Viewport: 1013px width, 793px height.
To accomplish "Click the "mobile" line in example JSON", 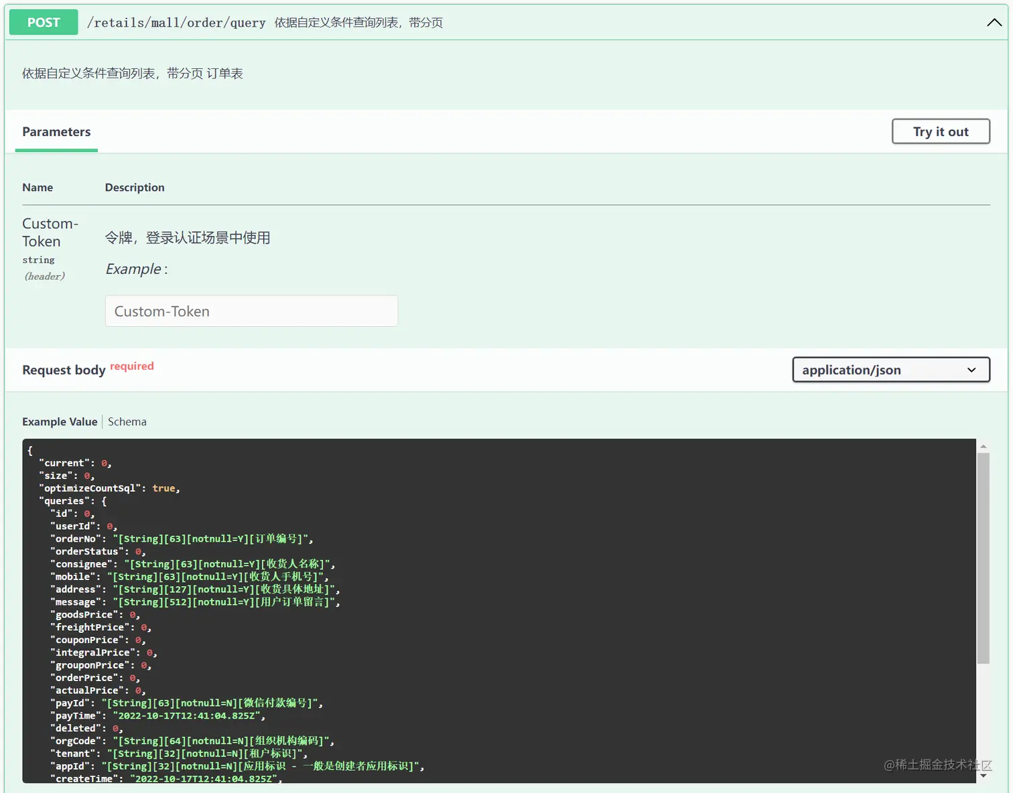I will click(190, 577).
